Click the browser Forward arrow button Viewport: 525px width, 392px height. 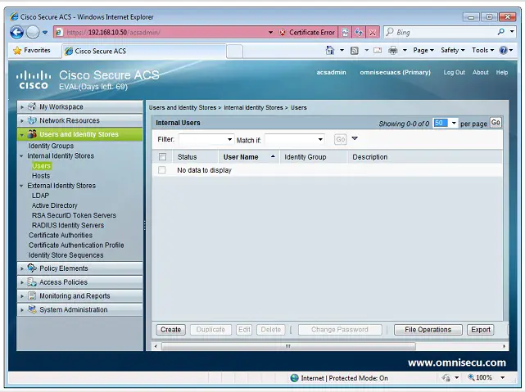(x=33, y=33)
